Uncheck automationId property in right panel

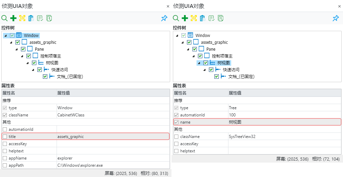[x=176, y=115]
